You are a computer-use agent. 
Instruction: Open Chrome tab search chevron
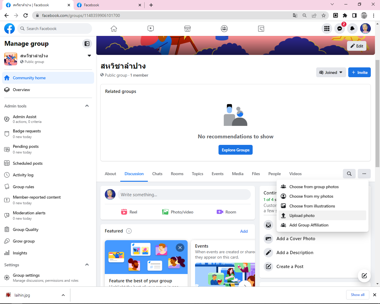coord(332,4)
